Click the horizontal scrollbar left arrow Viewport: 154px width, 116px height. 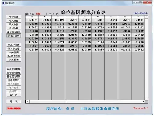pyautogui.click(x=27, y=102)
